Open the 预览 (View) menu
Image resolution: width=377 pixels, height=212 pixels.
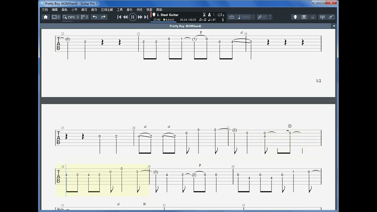(139, 10)
